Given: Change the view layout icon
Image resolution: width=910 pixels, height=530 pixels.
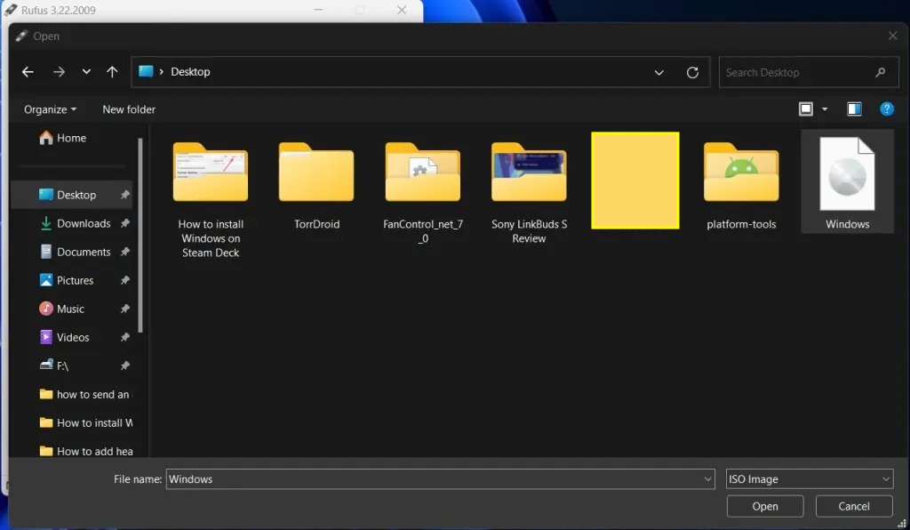Looking at the screenshot, I should click(x=805, y=109).
